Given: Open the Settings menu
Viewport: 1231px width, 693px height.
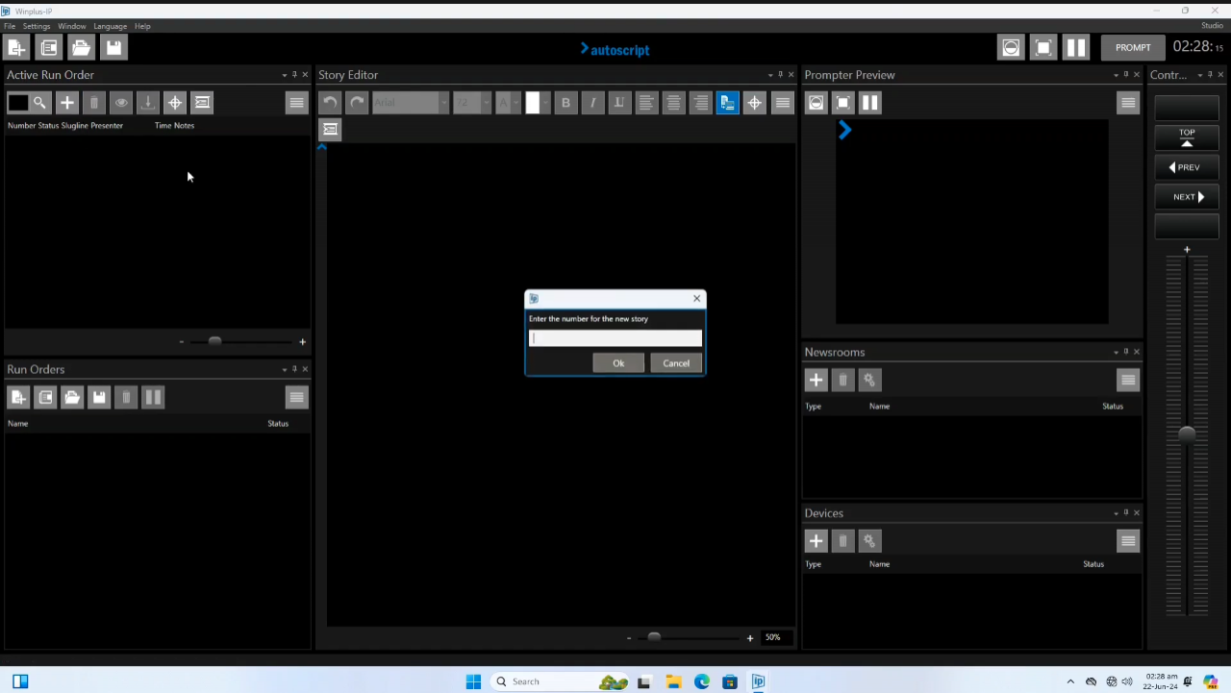Looking at the screenshot, I should [x=37, y=26].
